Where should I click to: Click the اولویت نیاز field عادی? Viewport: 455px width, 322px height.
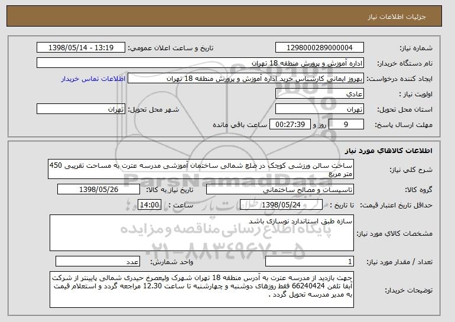tap(320, 94)
